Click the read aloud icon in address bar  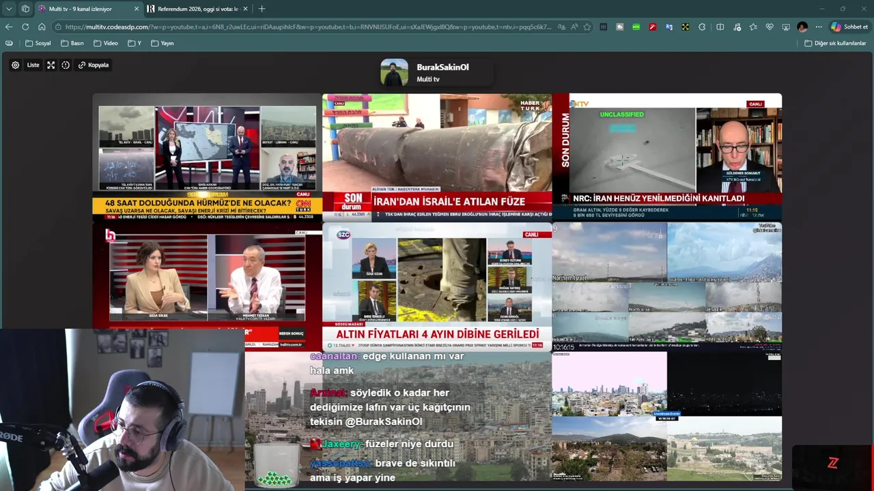574,27
